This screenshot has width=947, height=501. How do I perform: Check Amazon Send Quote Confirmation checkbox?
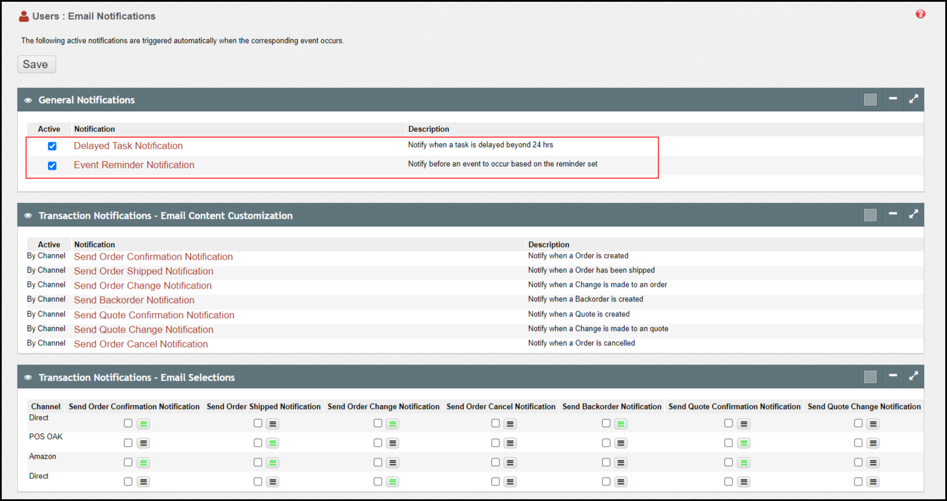[x=729, y=462]
